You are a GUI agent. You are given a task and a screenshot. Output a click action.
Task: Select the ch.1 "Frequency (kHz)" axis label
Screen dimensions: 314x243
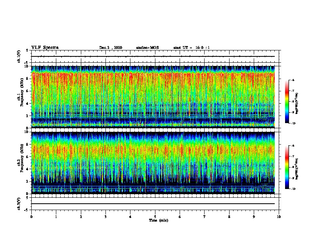point(22,93)
